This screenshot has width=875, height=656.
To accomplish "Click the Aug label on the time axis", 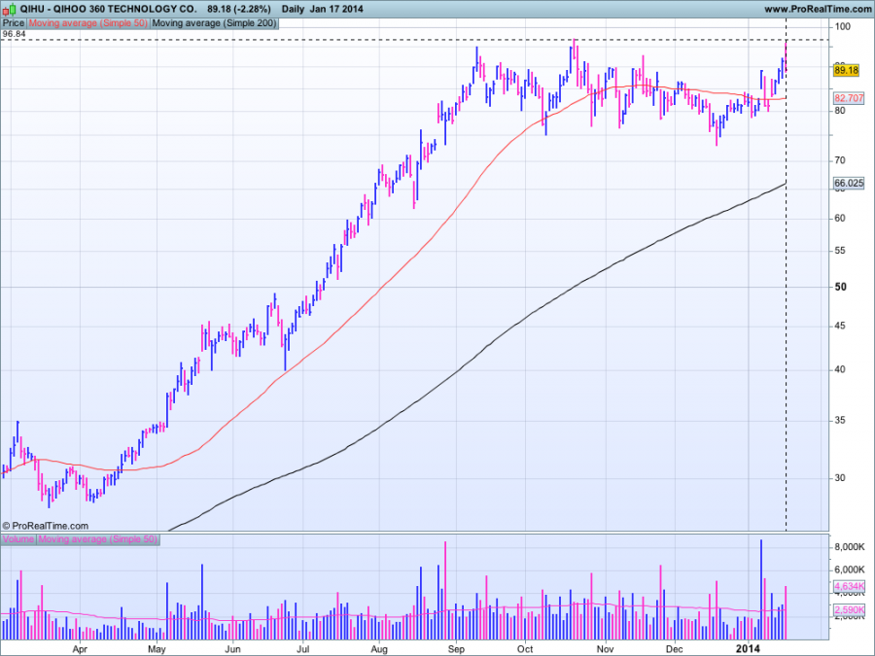I will [x=379, y=649].
